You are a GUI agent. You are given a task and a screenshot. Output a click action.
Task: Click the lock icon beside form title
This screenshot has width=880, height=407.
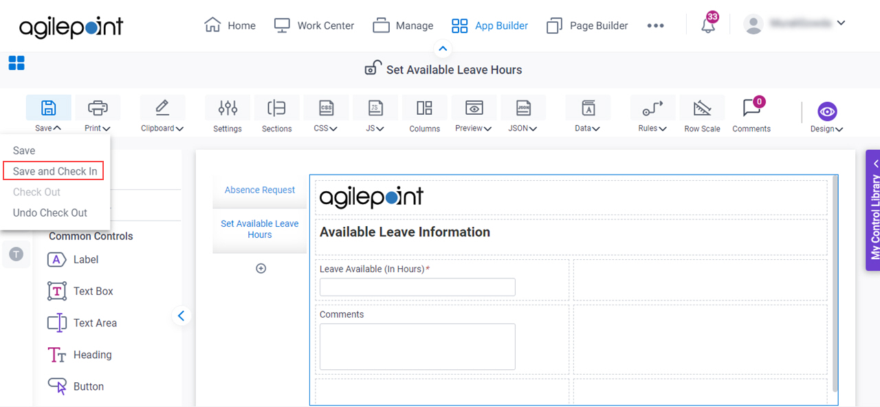coord(373,68)
